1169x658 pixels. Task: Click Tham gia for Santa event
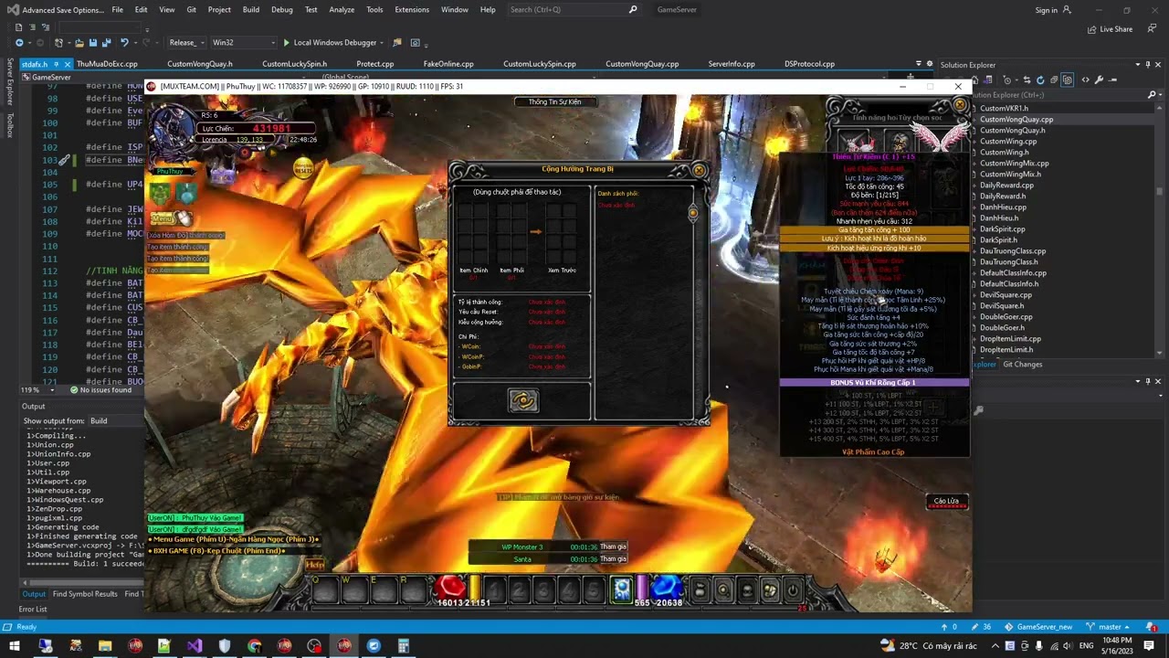point(613,559)
